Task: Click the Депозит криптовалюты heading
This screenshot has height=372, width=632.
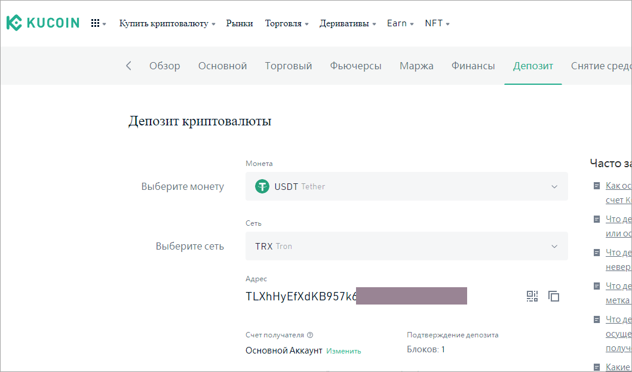Action: point(200,121)
